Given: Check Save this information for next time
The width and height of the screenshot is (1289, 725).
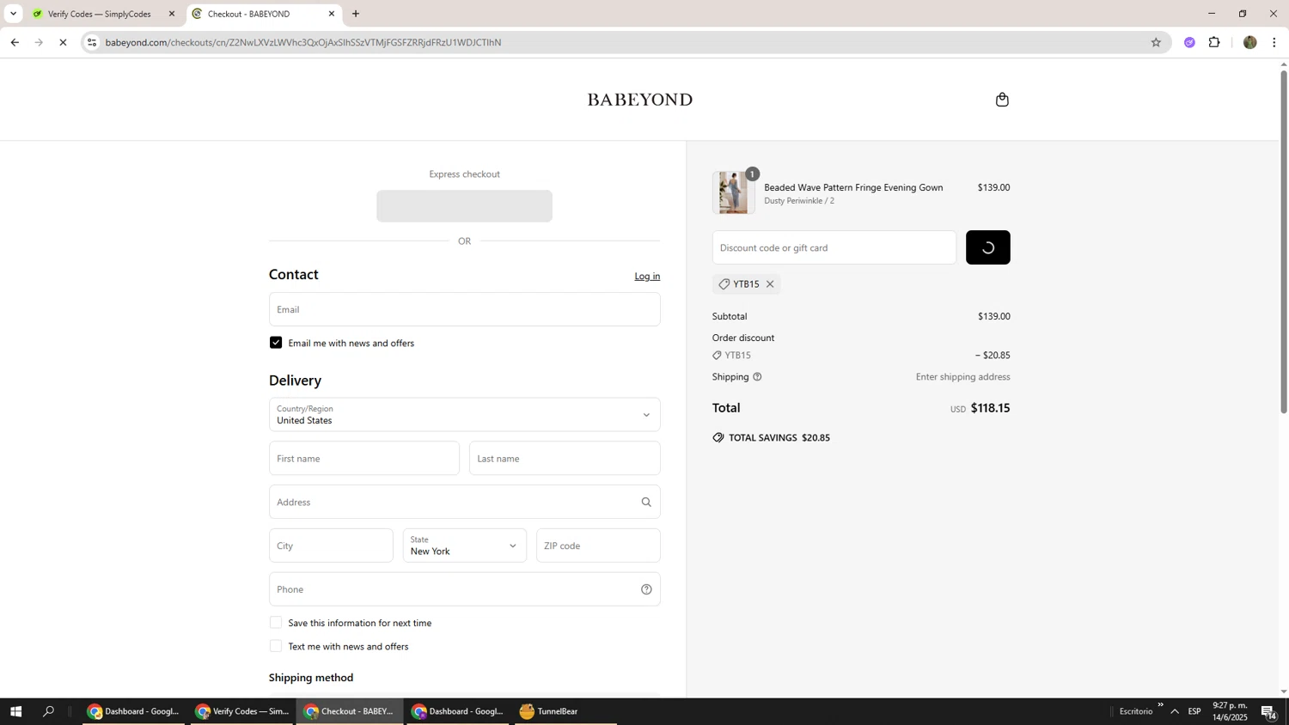Looking at the screenshot, I should [276, 623].
